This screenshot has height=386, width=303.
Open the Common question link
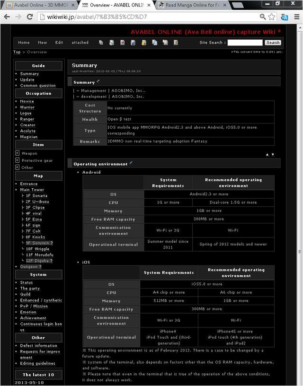tap(38, 86)
